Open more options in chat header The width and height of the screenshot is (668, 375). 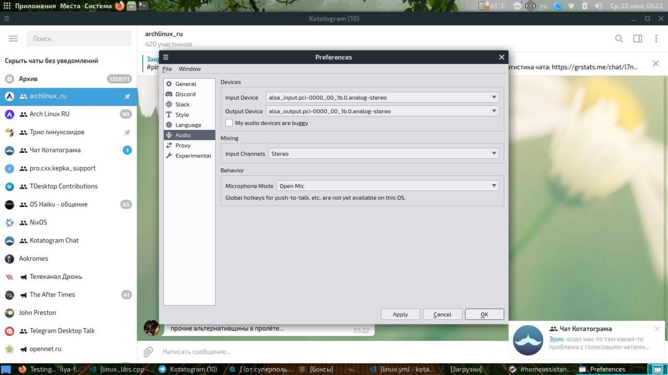pyautogui.click(x=655, y=39)
